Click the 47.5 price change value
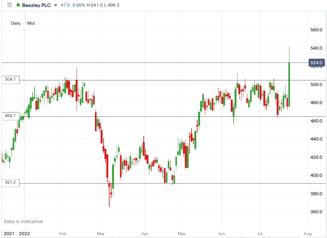The image size is (327, 238). click(x=65, y=5)
